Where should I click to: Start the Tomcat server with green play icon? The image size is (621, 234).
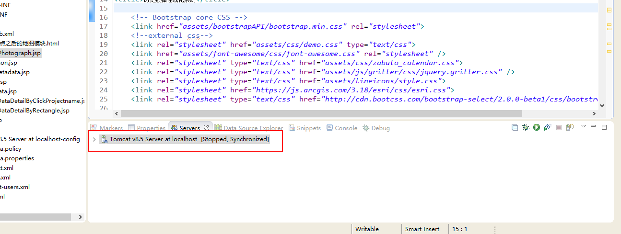pyautogui.click(x=537, y=128)
